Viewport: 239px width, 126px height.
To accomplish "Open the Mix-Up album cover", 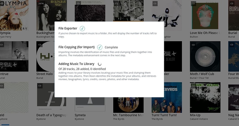I will [x=205, y=98].
